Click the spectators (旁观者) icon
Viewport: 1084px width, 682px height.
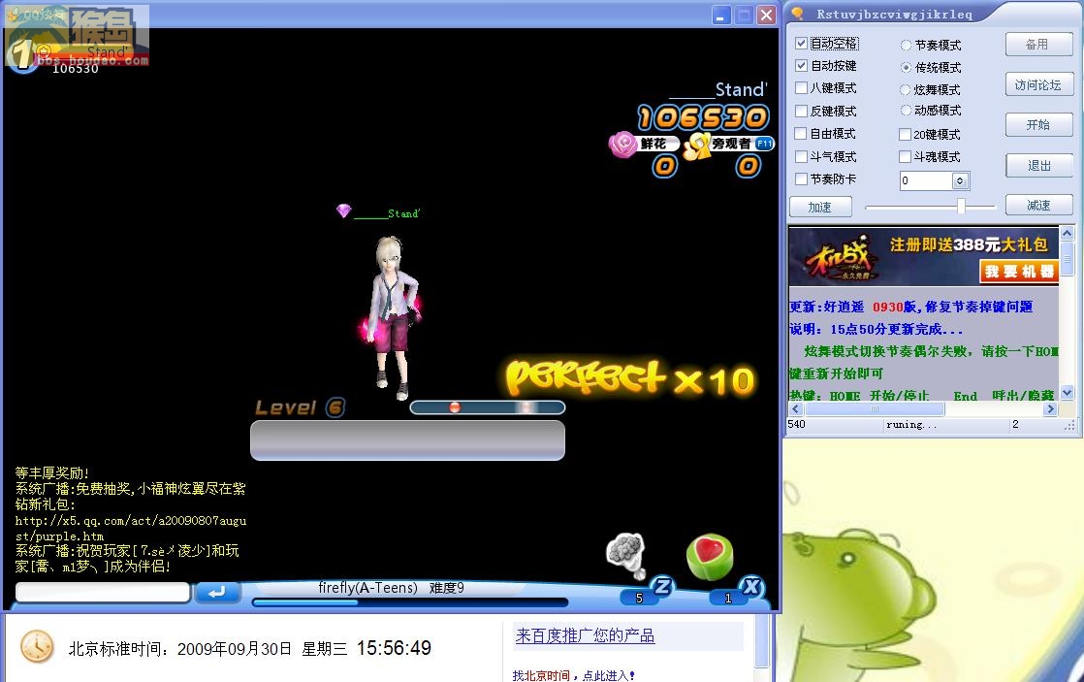(697, 146)
